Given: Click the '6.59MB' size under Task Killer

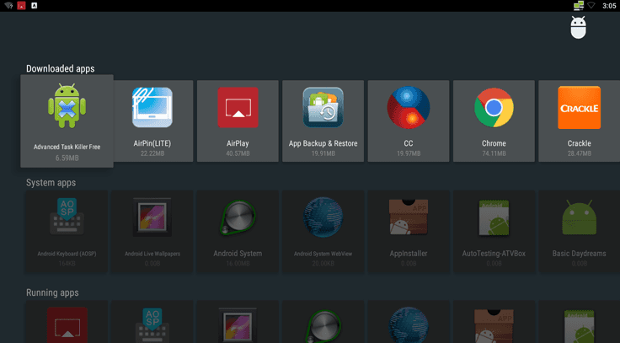Looking at the screenshot, I should [x=67, y=158].
